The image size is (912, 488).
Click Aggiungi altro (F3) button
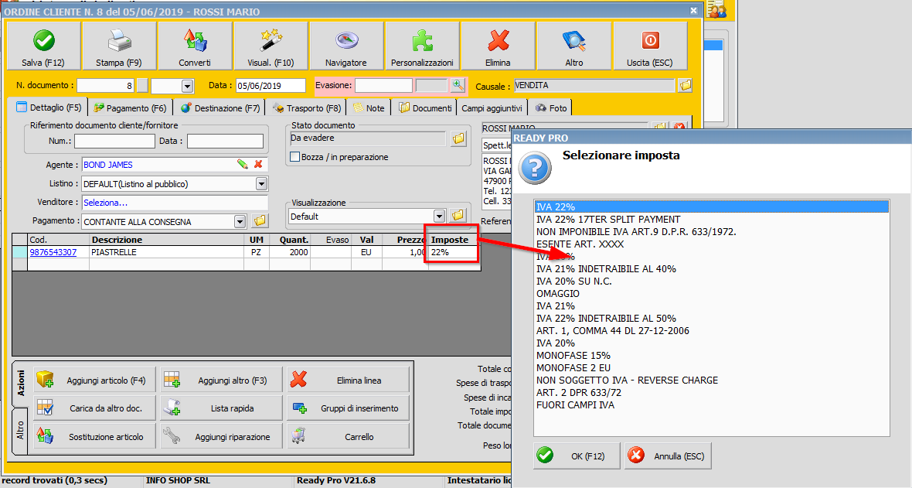point(221,381)
